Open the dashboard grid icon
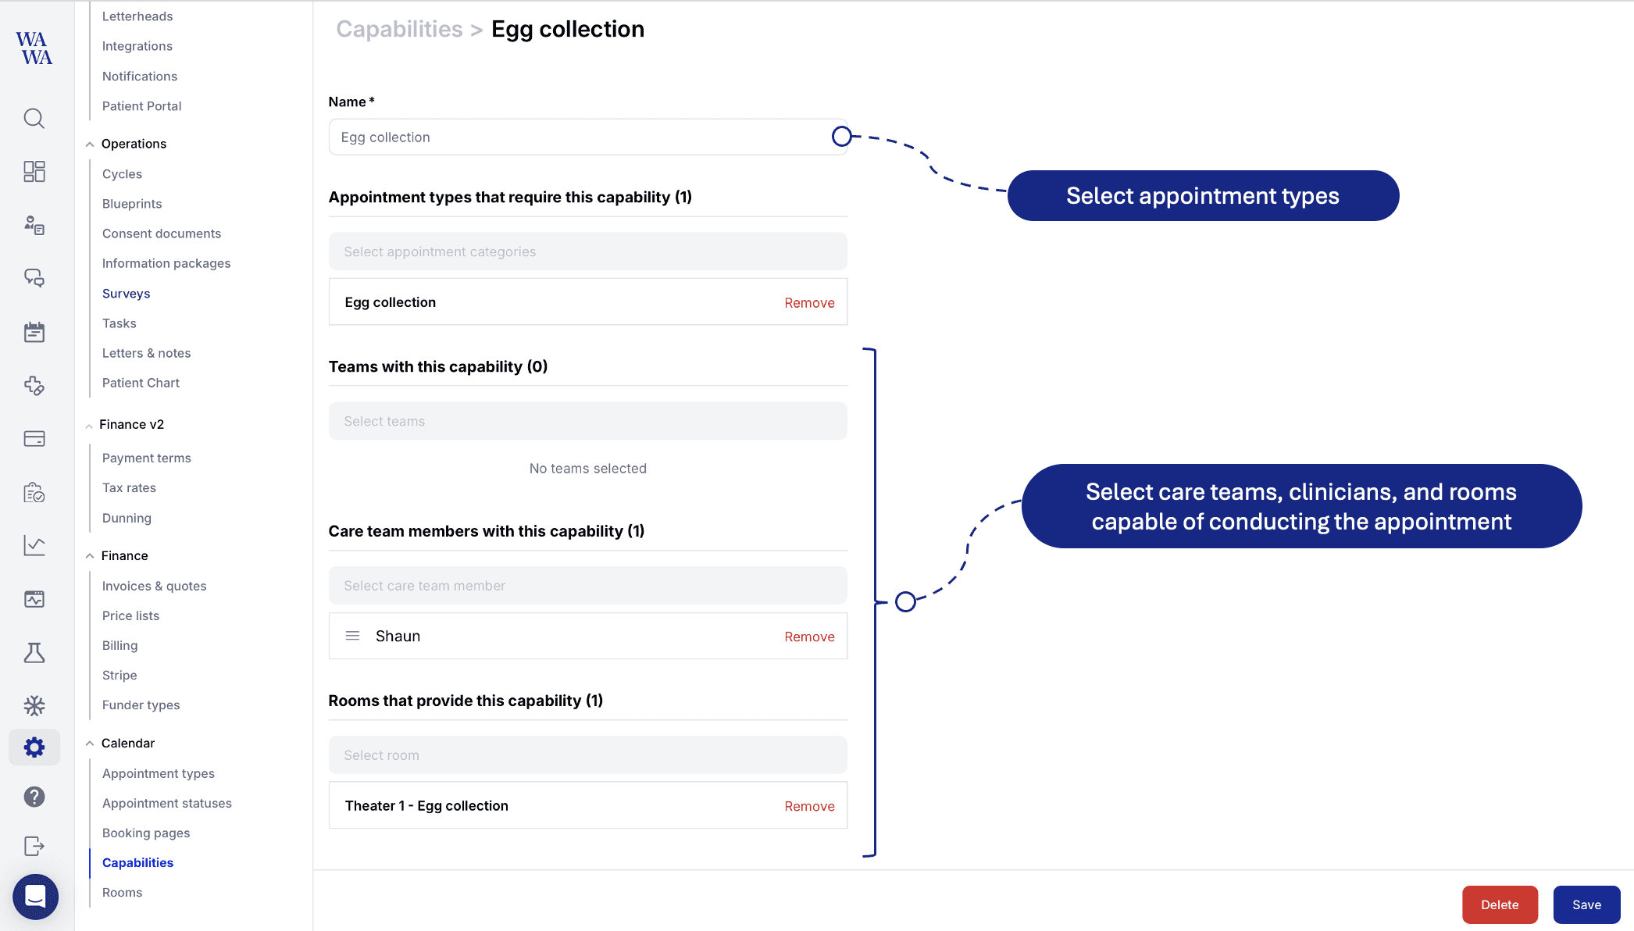The width and height of the screenshot is (1634, 931). pyautogui.click(x=34, y=172)
